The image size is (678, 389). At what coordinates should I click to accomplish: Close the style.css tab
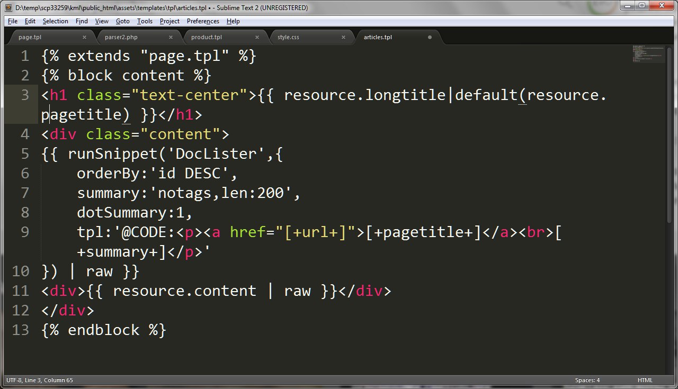pos(344,37)
